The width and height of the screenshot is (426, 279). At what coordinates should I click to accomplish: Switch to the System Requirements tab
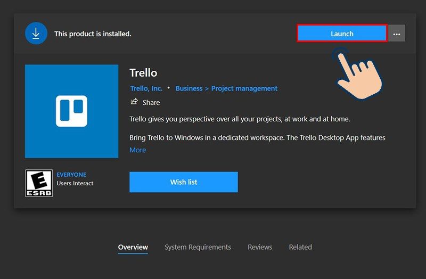[198, 247]
